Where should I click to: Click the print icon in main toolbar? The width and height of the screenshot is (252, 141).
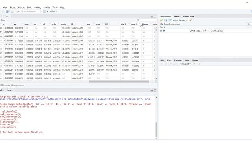tap(13, 11)
